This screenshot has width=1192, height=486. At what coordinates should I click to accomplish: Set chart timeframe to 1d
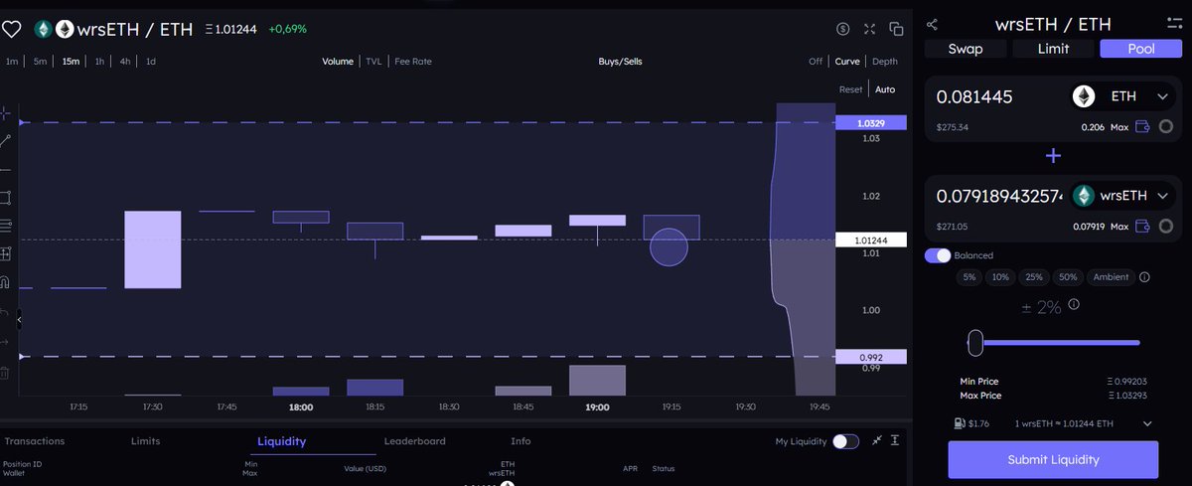[151, 62]
